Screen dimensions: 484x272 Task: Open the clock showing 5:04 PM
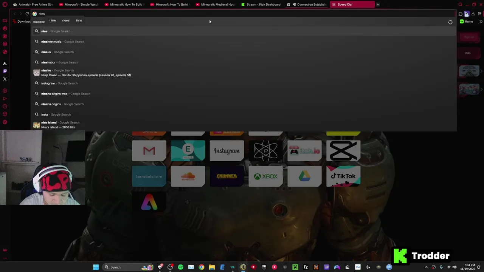click(x=467, y=267)
